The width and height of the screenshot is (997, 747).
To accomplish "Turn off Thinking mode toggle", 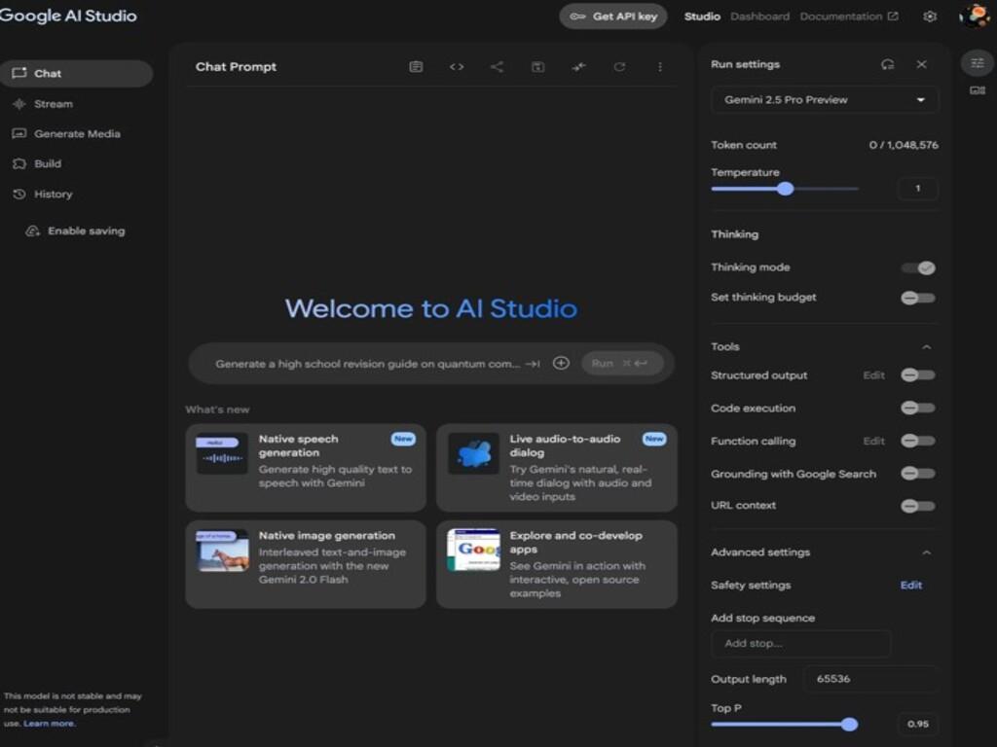I will point(918,267).
